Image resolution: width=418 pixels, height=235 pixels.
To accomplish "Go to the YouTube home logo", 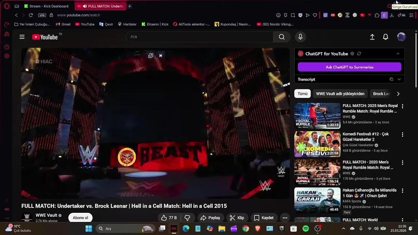I will click(x=45, y=37).
